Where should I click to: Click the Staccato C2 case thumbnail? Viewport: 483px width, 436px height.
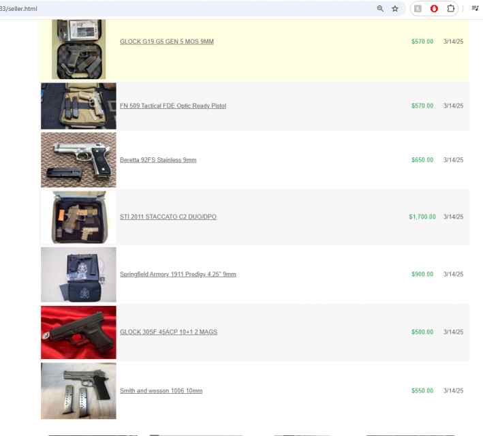click(x=78, y=217)
